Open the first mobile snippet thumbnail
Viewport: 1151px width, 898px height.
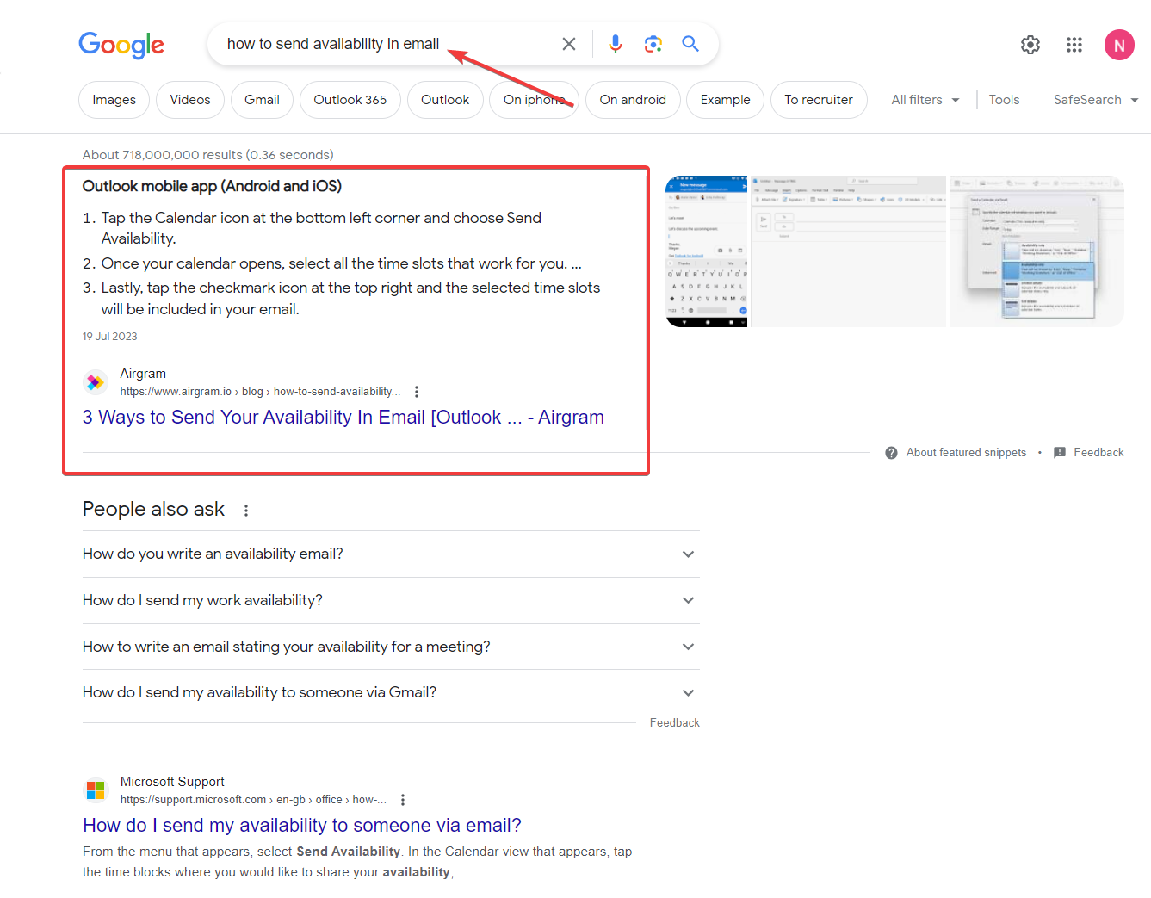click(707, 251)
